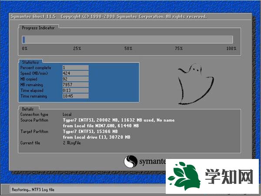Screen dimensions: 261x196
Task: Click the MB copied value 92
Action: [x=76, y=79]
